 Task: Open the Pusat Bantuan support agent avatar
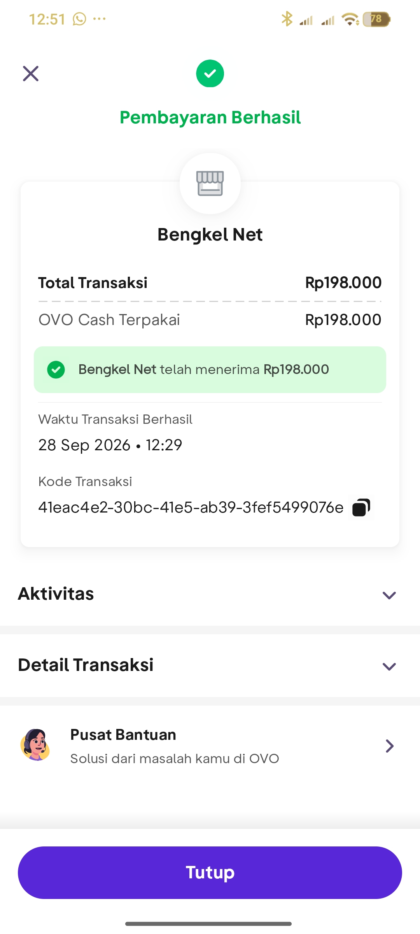click(35, 745)
